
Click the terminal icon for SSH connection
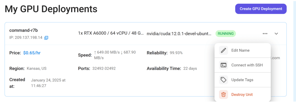point(223,65)
